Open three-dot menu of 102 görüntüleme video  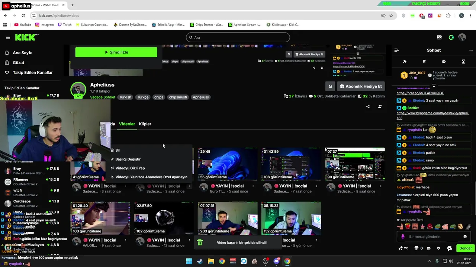tap(189, 240)
